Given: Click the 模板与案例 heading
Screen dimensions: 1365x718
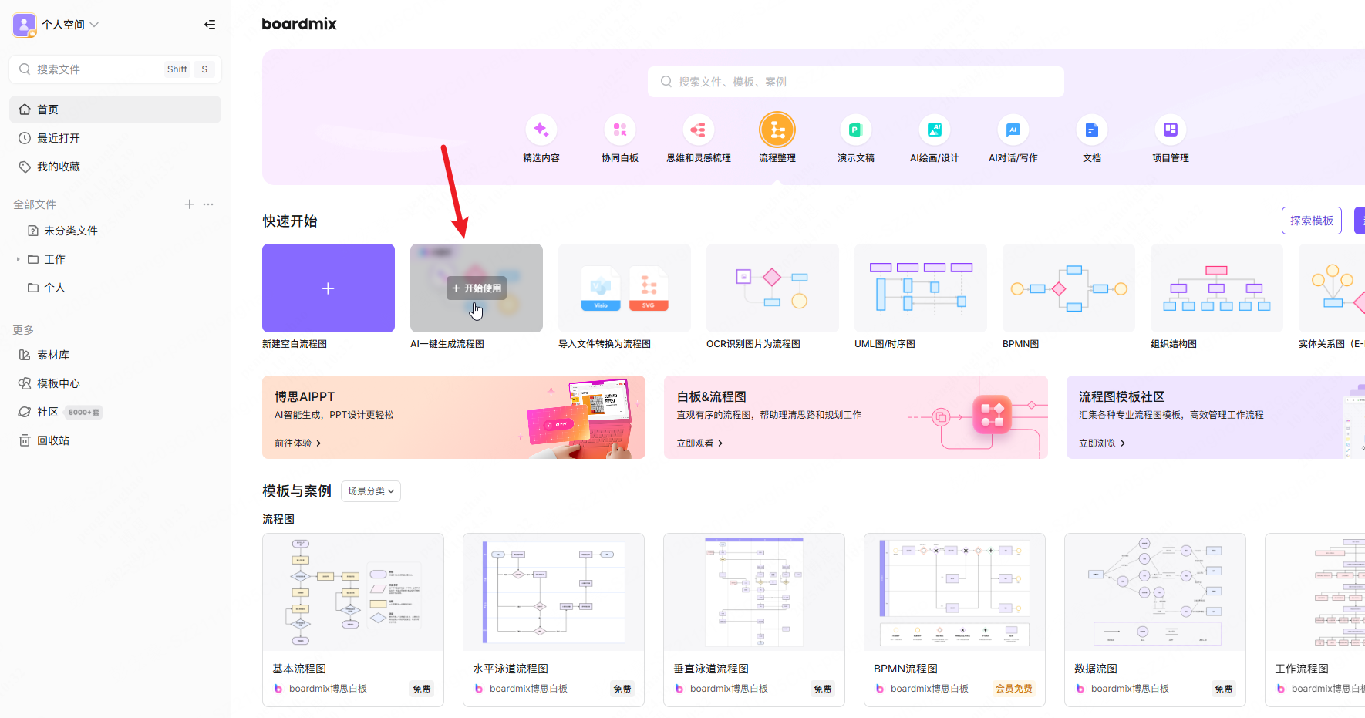Looking at the screenshot, I should point(297,491).
